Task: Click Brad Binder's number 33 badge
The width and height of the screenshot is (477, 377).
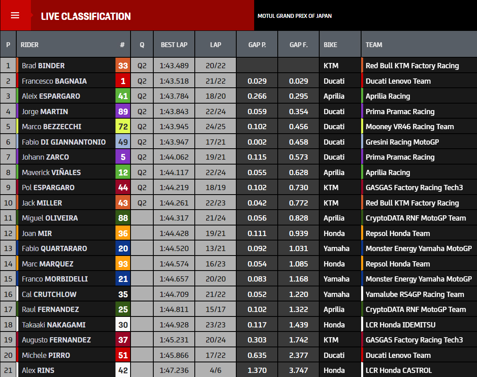Action: tap(122, 65)
